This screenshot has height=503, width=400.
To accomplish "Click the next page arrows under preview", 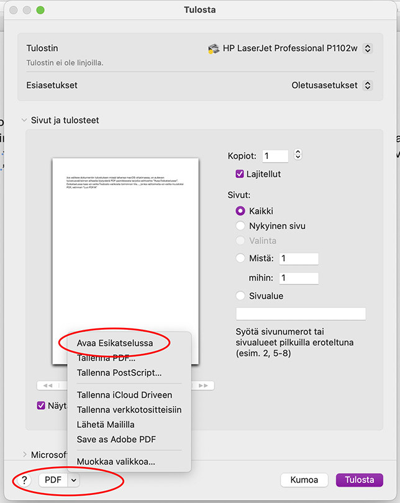I will 203,386.
